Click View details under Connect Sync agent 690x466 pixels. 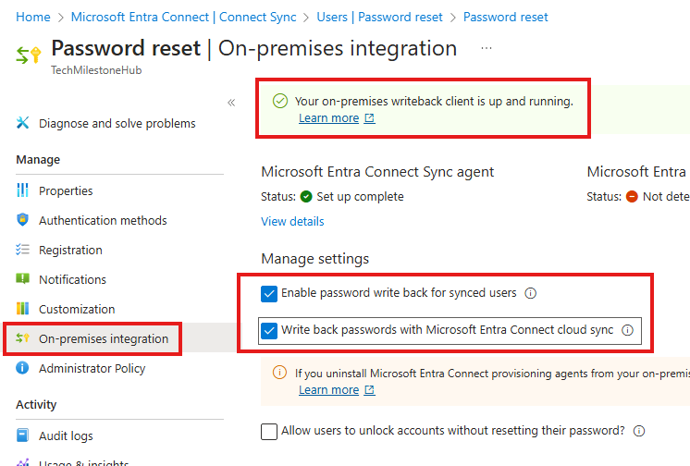click(292, 221)
